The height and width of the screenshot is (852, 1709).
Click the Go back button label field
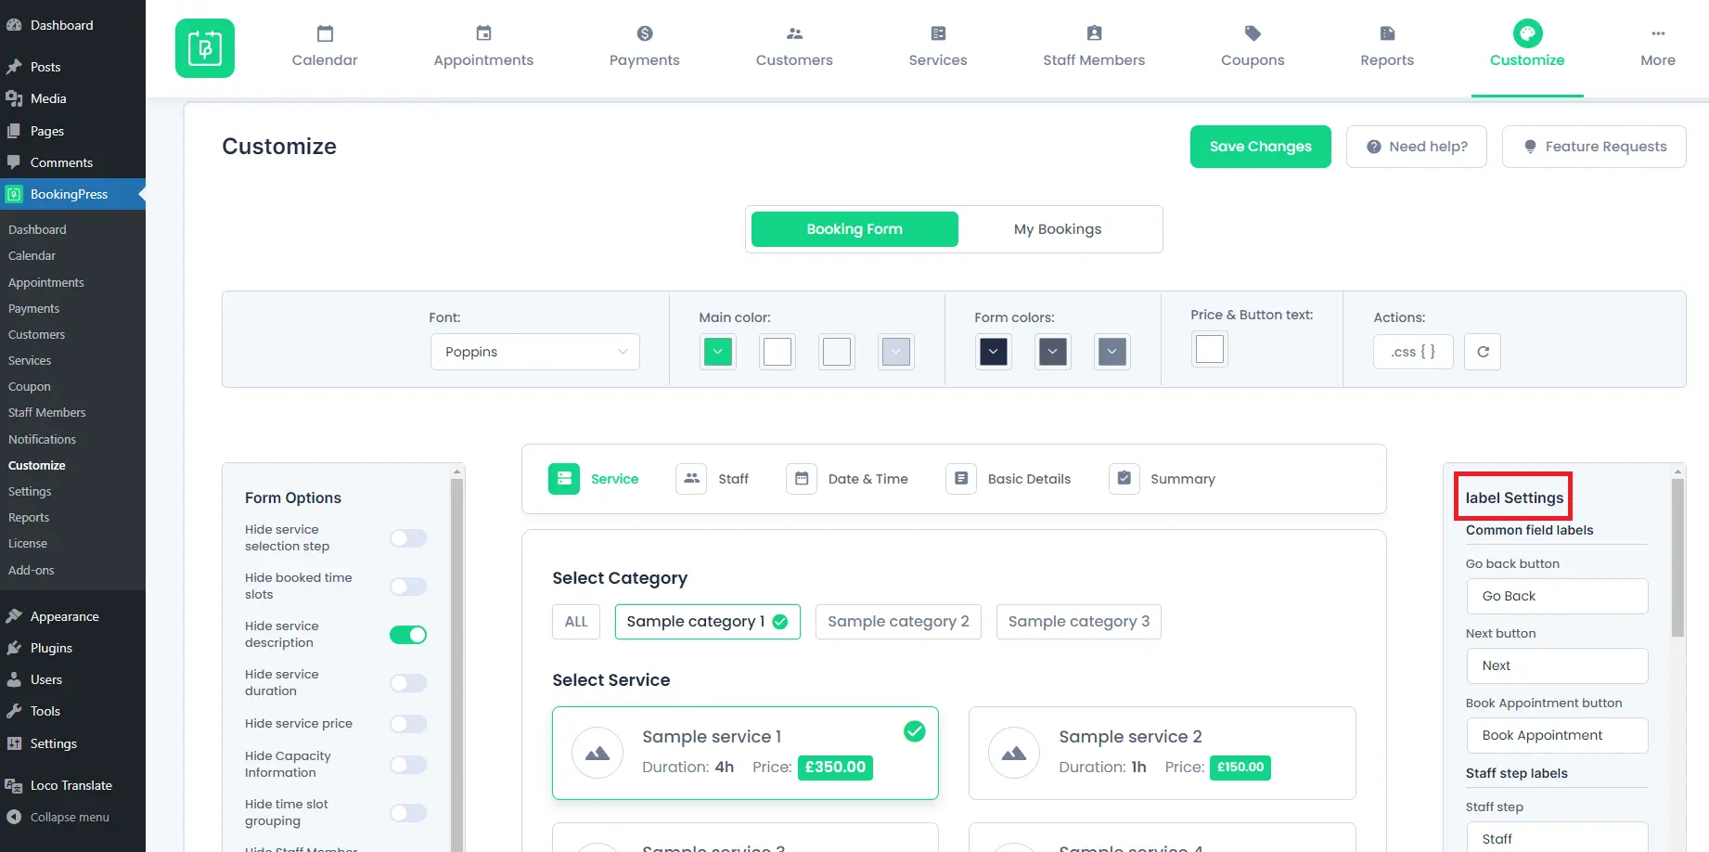[x=1557, y=596]
